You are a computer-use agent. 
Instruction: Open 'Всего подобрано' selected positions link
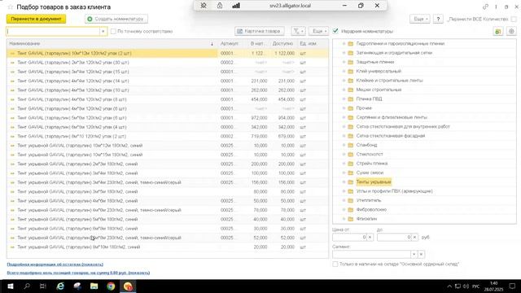tap(78, 273)
